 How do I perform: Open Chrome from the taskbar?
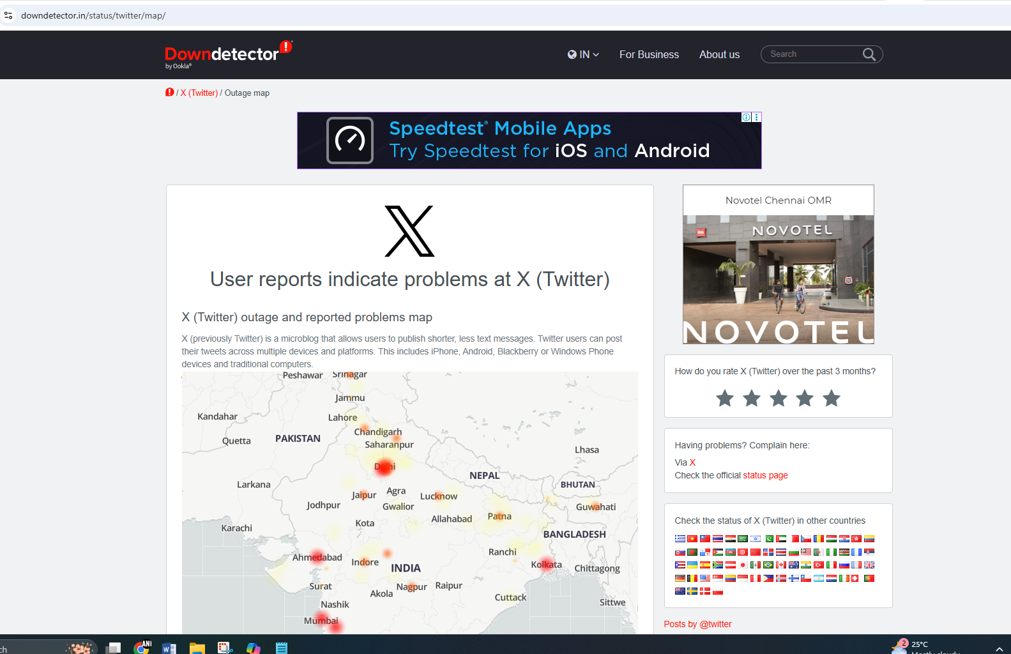[x=142, y=648]
